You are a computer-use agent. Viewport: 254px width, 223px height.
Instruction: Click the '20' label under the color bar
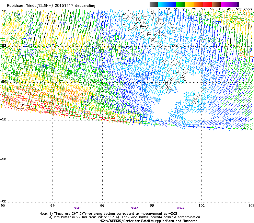(x=185, y=9)
